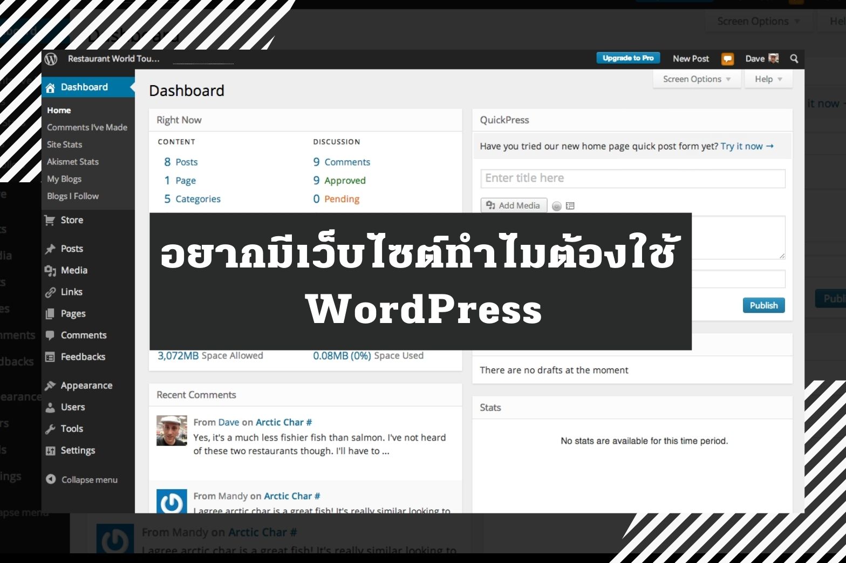Click the WordPress logo icon
This screenshot has width=846, height=563.
tap(51, 59)
